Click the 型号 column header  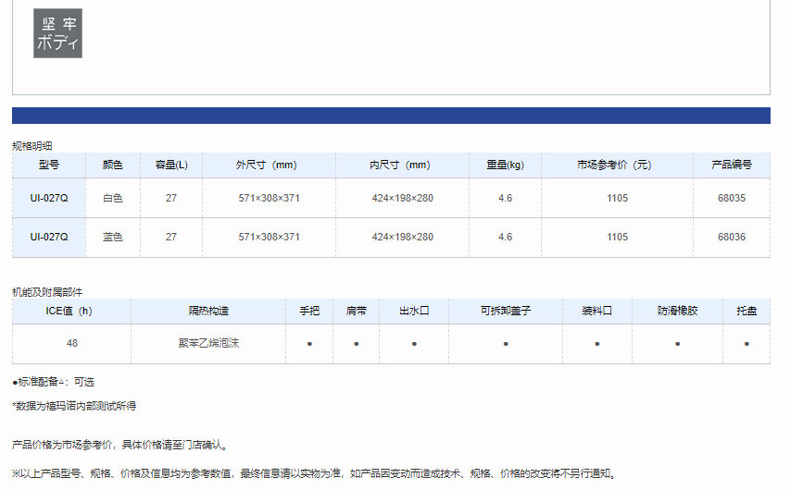coord(49,165)
